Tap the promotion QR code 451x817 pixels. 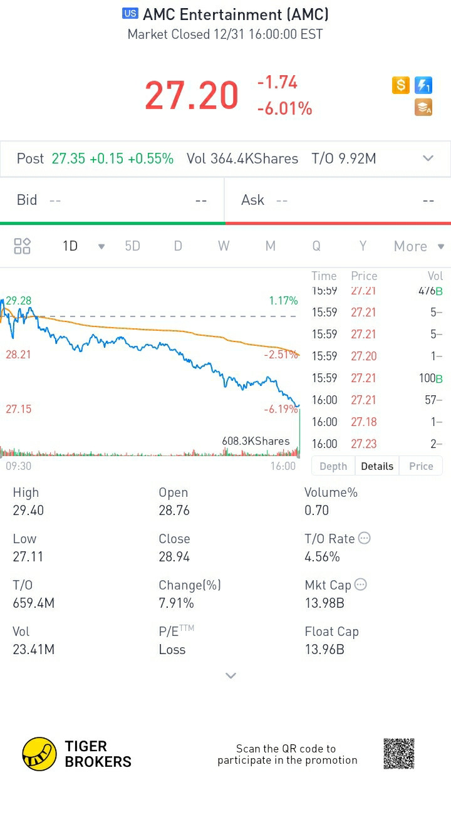399,754
